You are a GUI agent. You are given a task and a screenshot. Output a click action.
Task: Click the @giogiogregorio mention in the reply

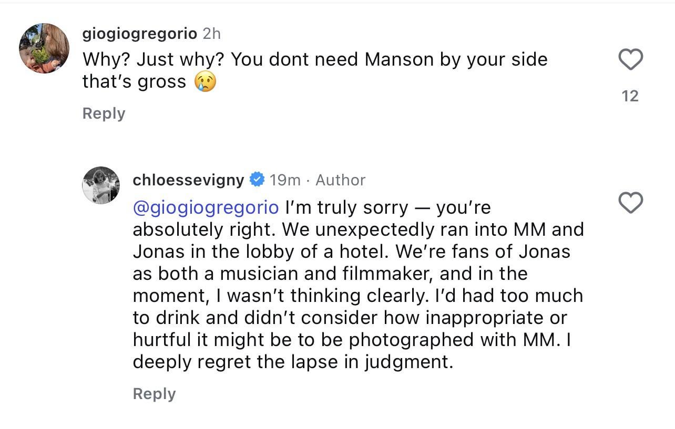click(x=206, y=208)
